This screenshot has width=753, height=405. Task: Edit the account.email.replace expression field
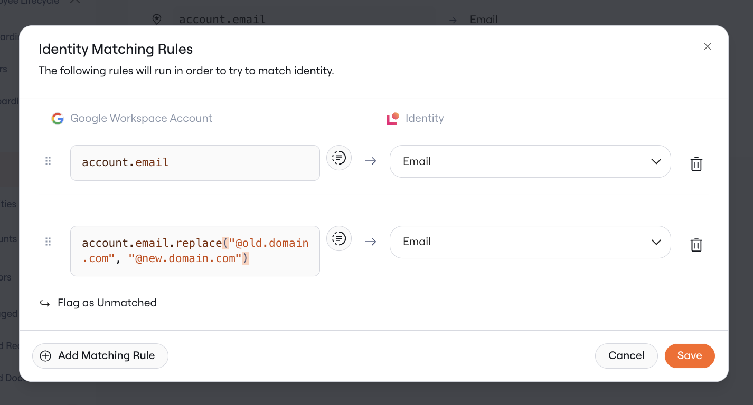pyautogui.click(x=195, y=251)
